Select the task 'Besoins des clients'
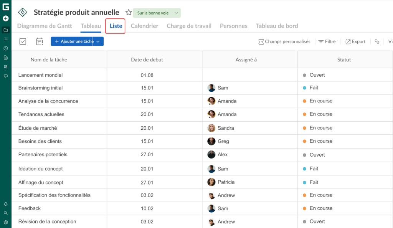 [40, 141]
